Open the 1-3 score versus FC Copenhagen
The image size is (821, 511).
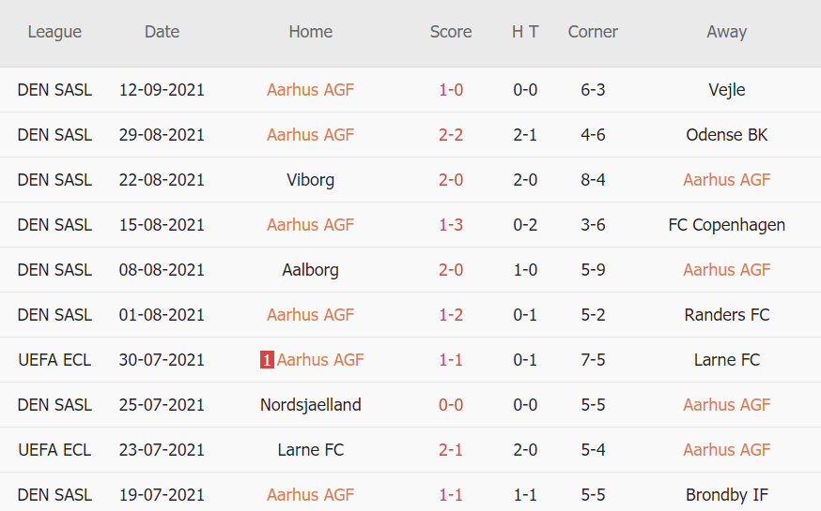pos(451,225)
